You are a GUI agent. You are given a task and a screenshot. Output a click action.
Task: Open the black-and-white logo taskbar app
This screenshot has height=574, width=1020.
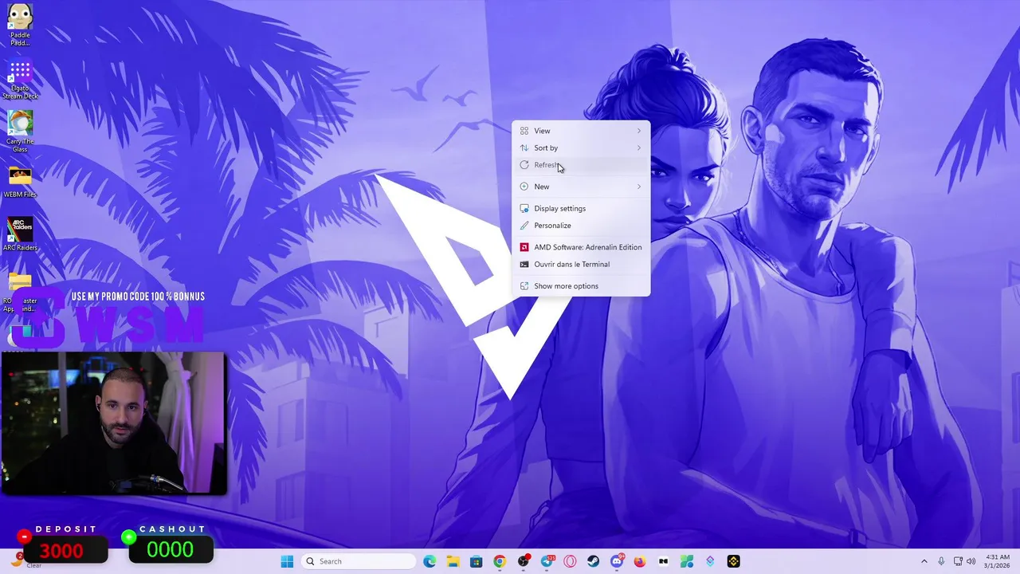pos(663,561)
